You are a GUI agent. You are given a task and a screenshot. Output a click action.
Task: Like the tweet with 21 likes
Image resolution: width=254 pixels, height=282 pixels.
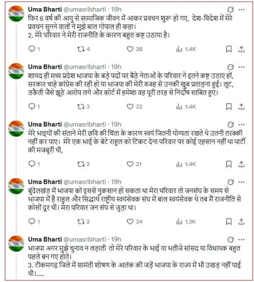(x=130, y=164)
